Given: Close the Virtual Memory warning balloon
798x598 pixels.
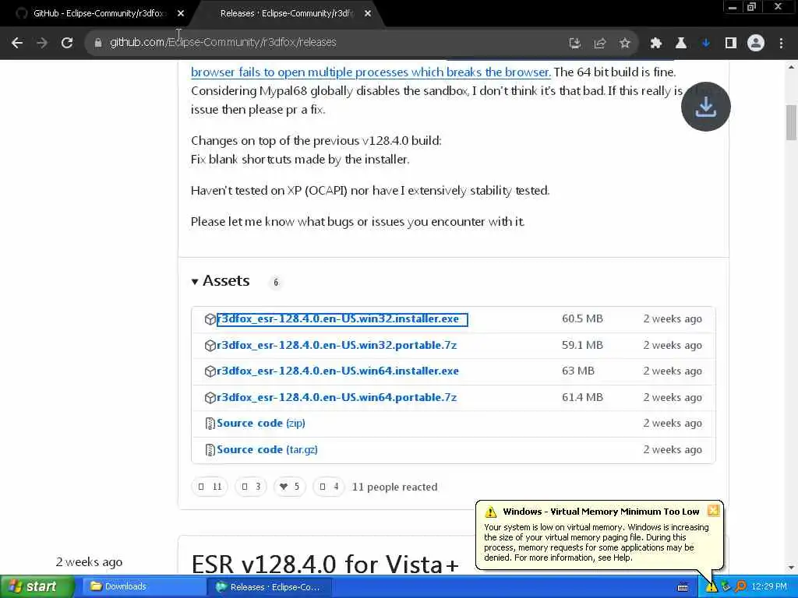Looking at the screenshot, I should (x=713, y=511).
